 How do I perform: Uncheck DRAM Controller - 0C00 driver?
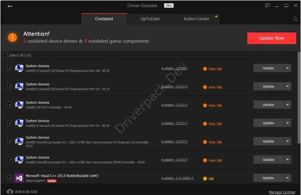pyautogui.click(x=10, y=160)
